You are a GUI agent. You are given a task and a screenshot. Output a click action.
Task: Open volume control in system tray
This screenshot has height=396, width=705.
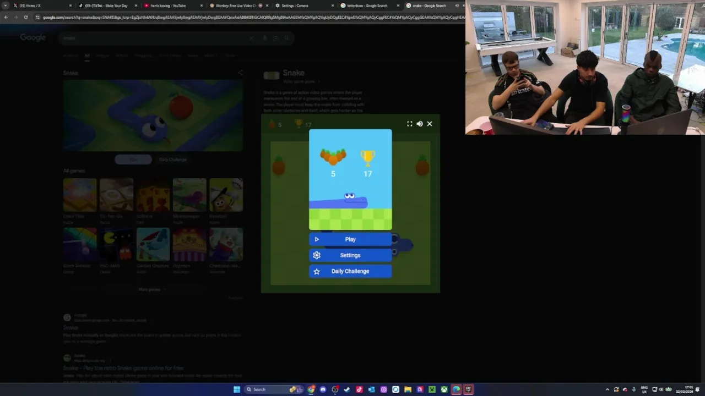[661, 389]
